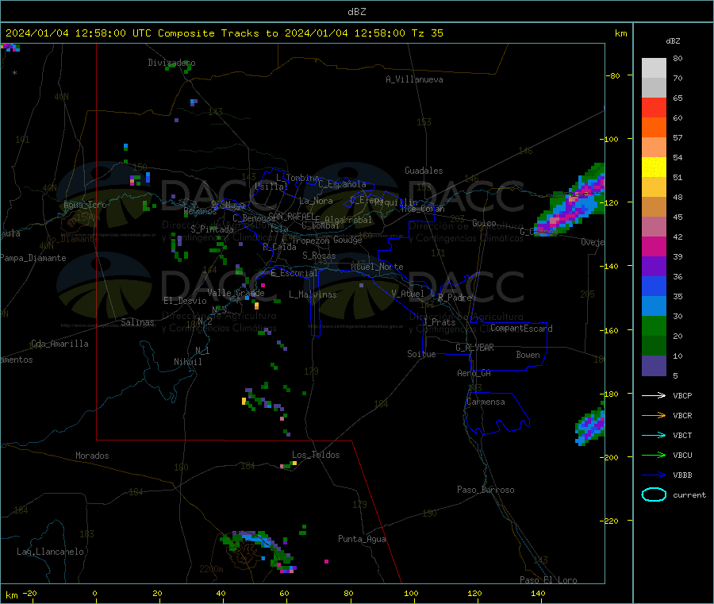Select the red 60-65 dBZ swatch
The height and width of the screenshot is (604, 714).
pos(654,107)
